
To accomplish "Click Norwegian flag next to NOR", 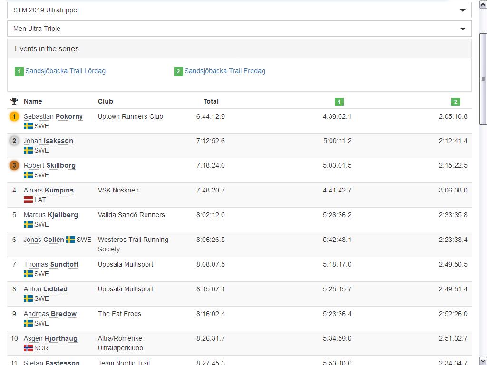I will (x=29, y=348).
